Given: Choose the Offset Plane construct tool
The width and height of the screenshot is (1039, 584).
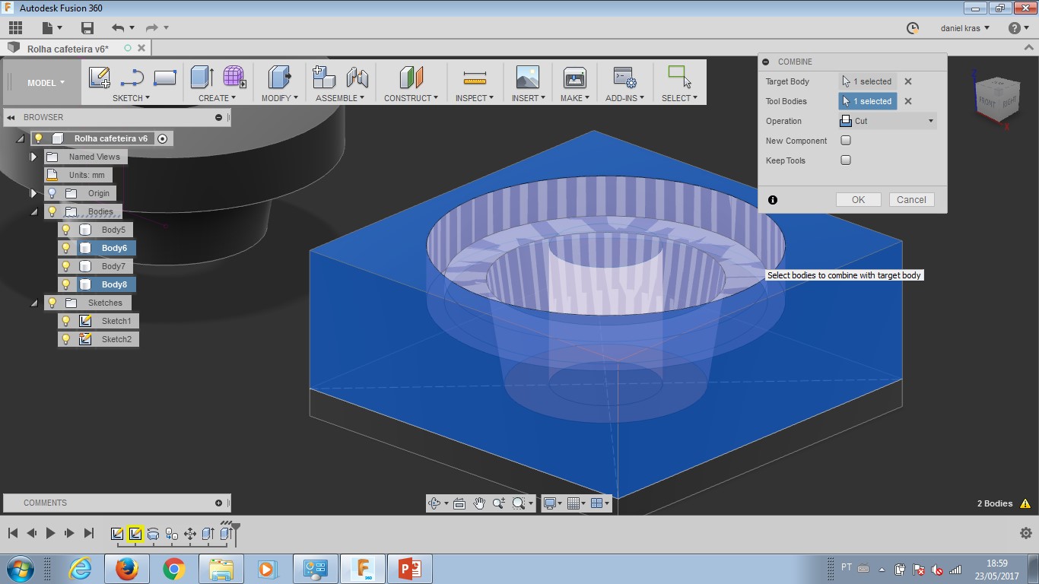Looking at the screenshot, I should pos(411,78).
